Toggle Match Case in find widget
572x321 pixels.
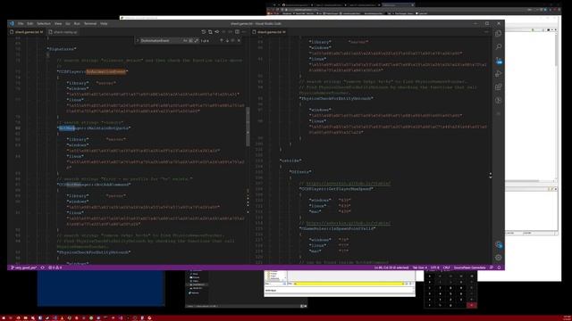185,41
